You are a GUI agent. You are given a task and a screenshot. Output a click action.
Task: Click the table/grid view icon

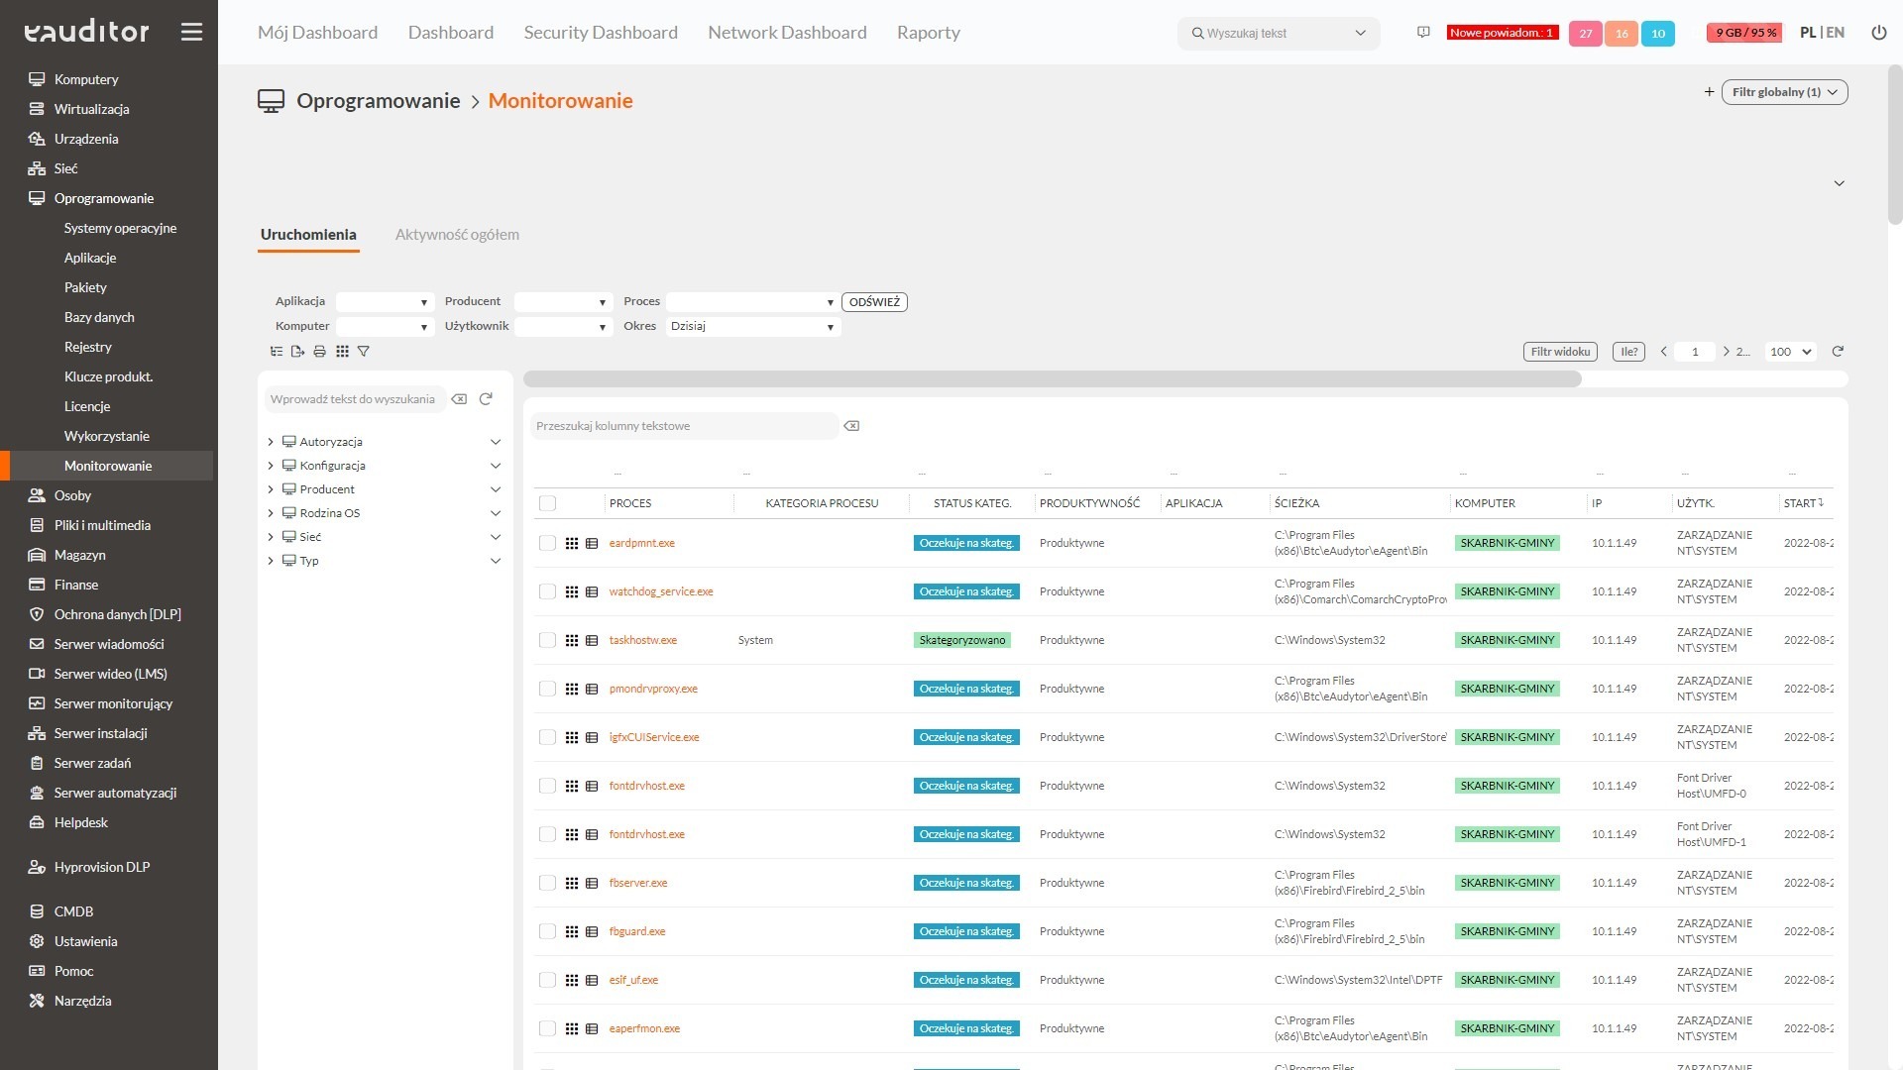[341, 350]
